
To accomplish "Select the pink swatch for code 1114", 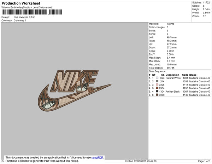I will (x=157, y=84).
